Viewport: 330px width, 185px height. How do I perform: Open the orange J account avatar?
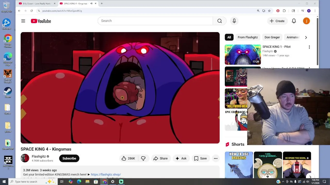pyautogui.click(x=306, y=21)
